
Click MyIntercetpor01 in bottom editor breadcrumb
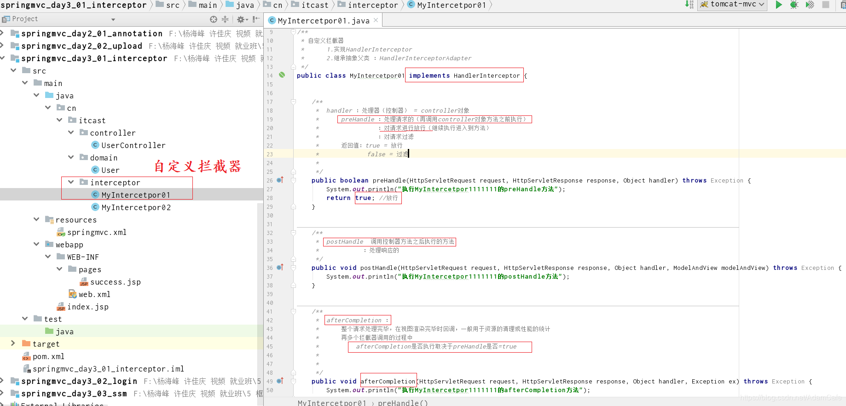332,402
